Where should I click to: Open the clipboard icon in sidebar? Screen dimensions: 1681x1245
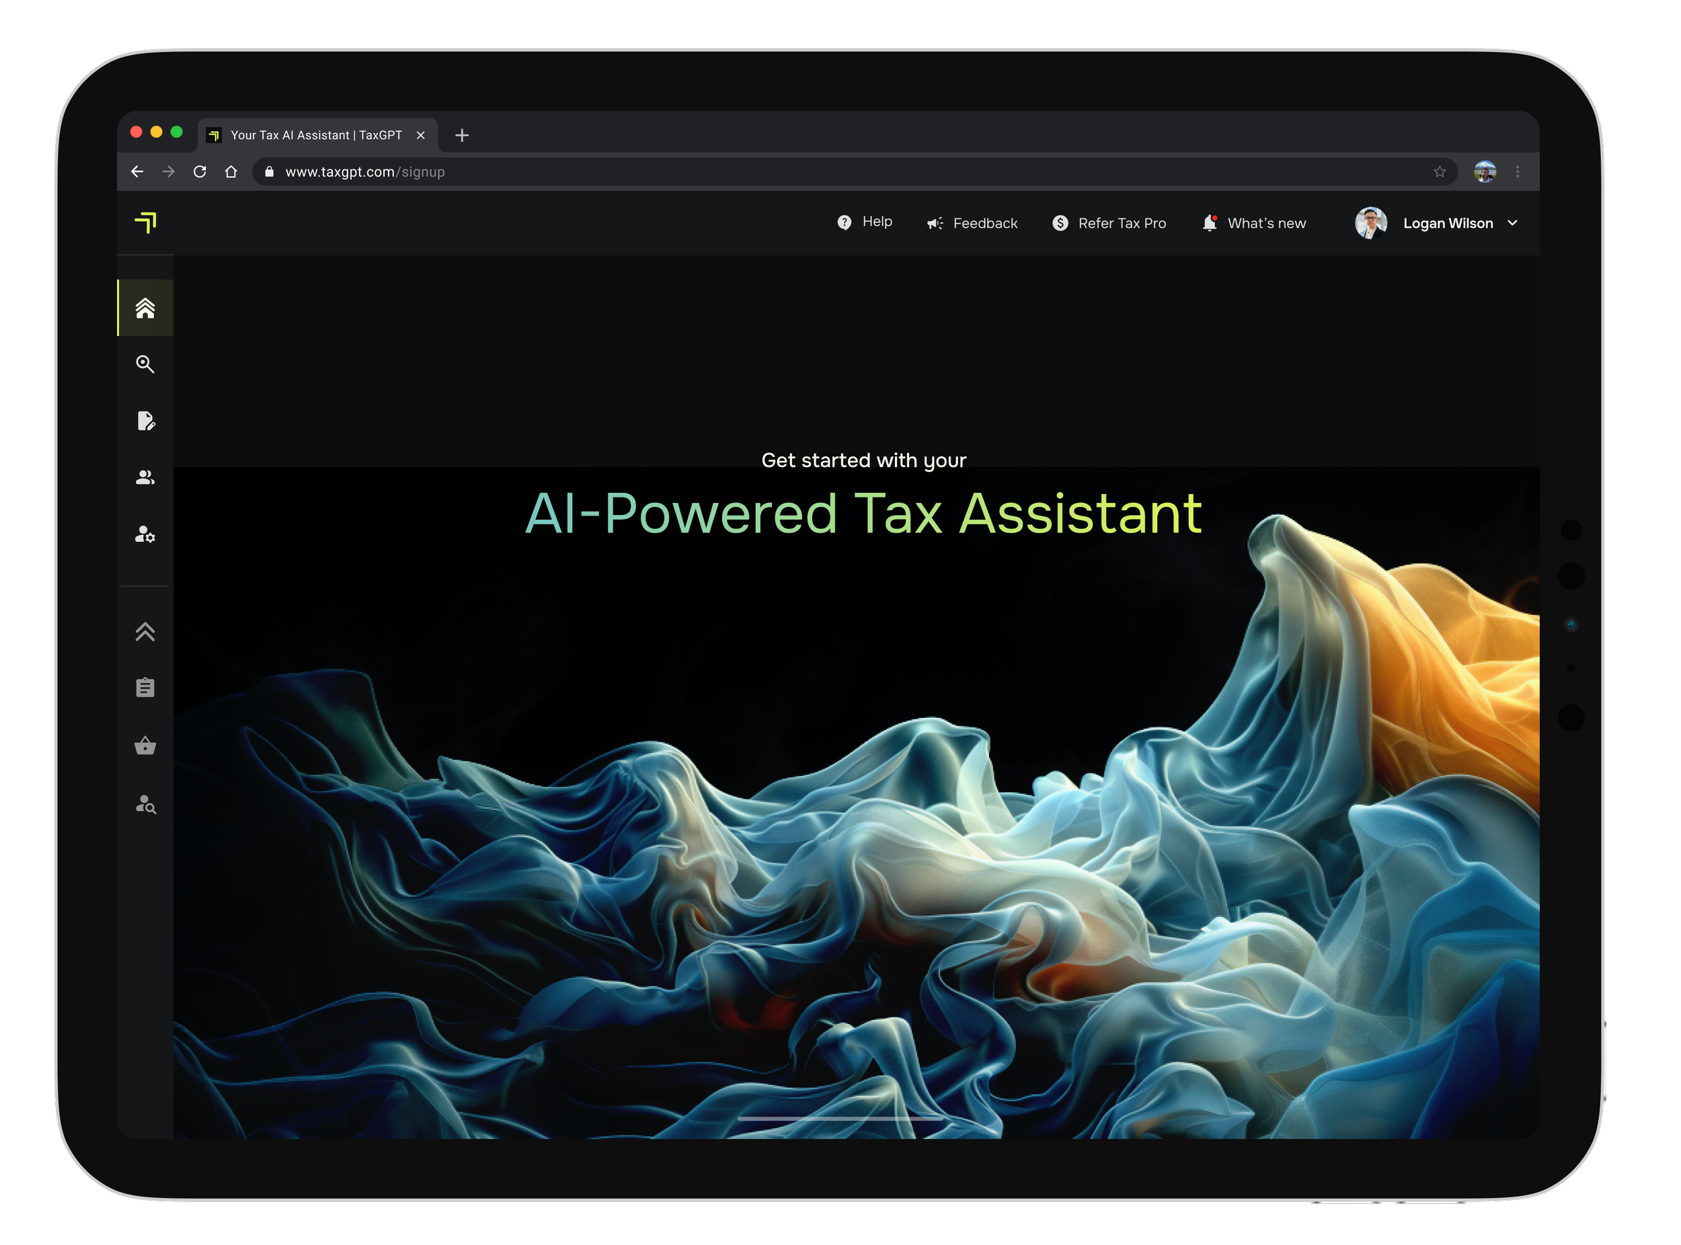(145, 687)
